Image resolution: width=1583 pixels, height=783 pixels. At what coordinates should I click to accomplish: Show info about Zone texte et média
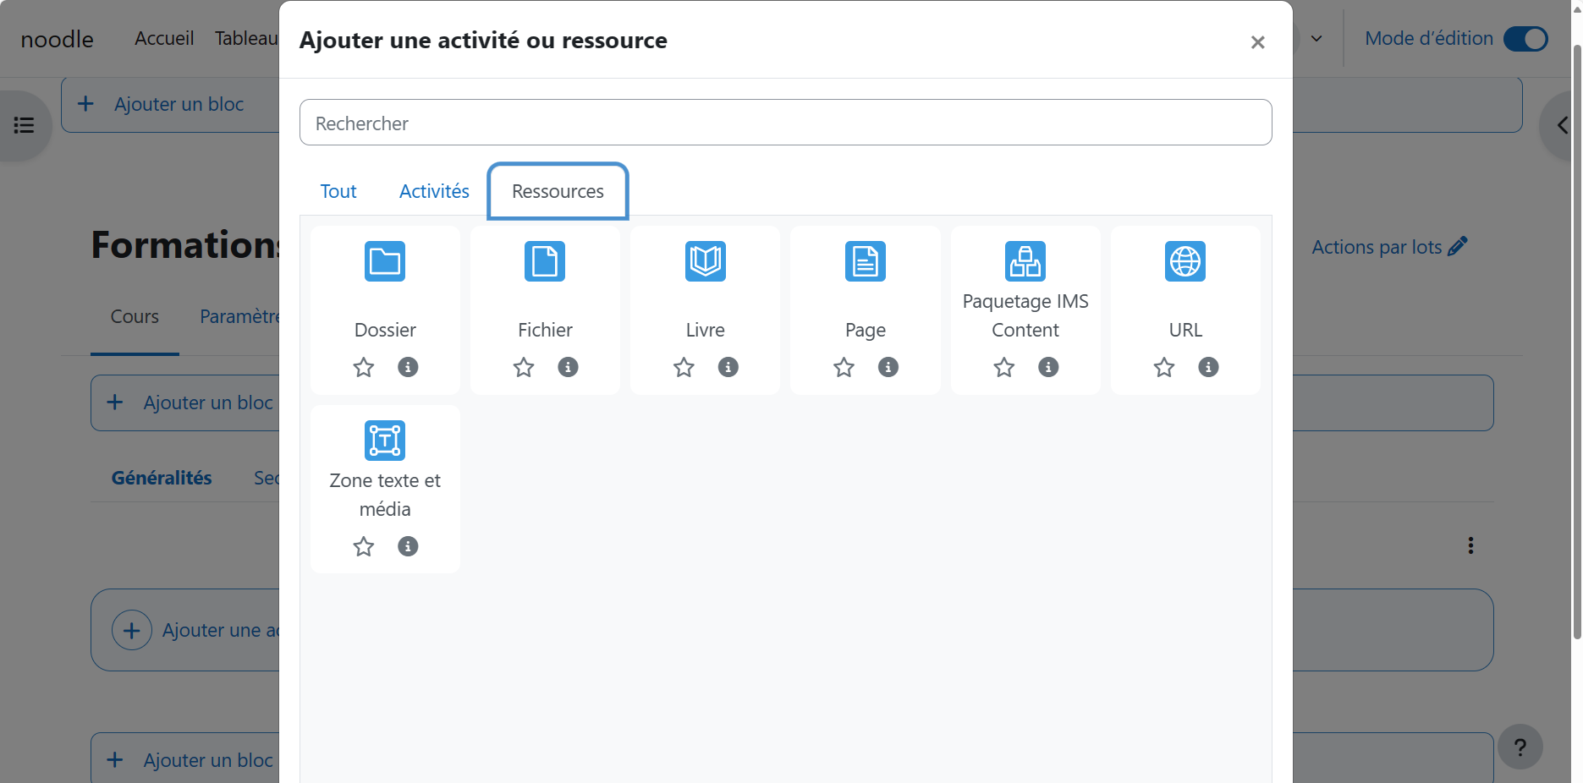[x=408, y=546]
